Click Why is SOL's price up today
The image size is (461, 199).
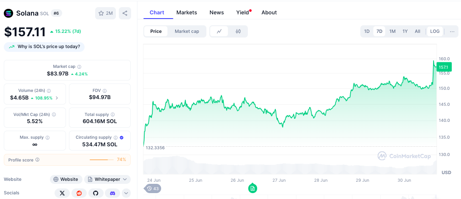click(44, 47)
